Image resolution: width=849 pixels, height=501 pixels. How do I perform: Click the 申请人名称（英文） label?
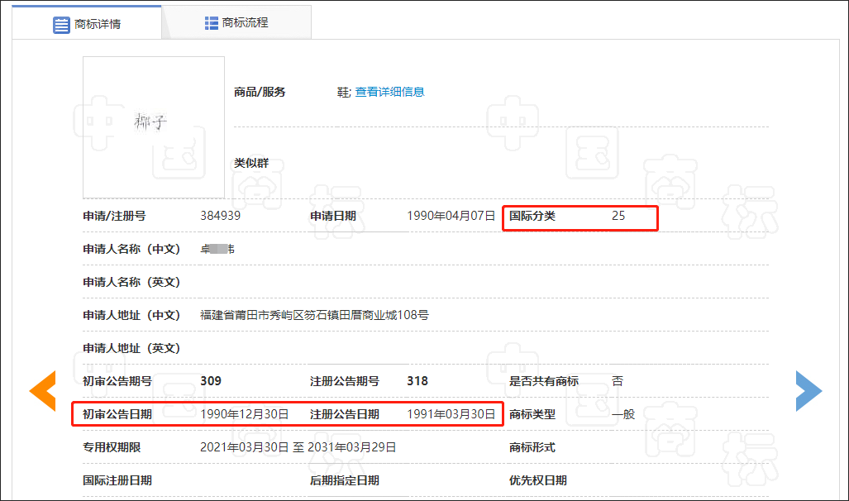(131, 282)
